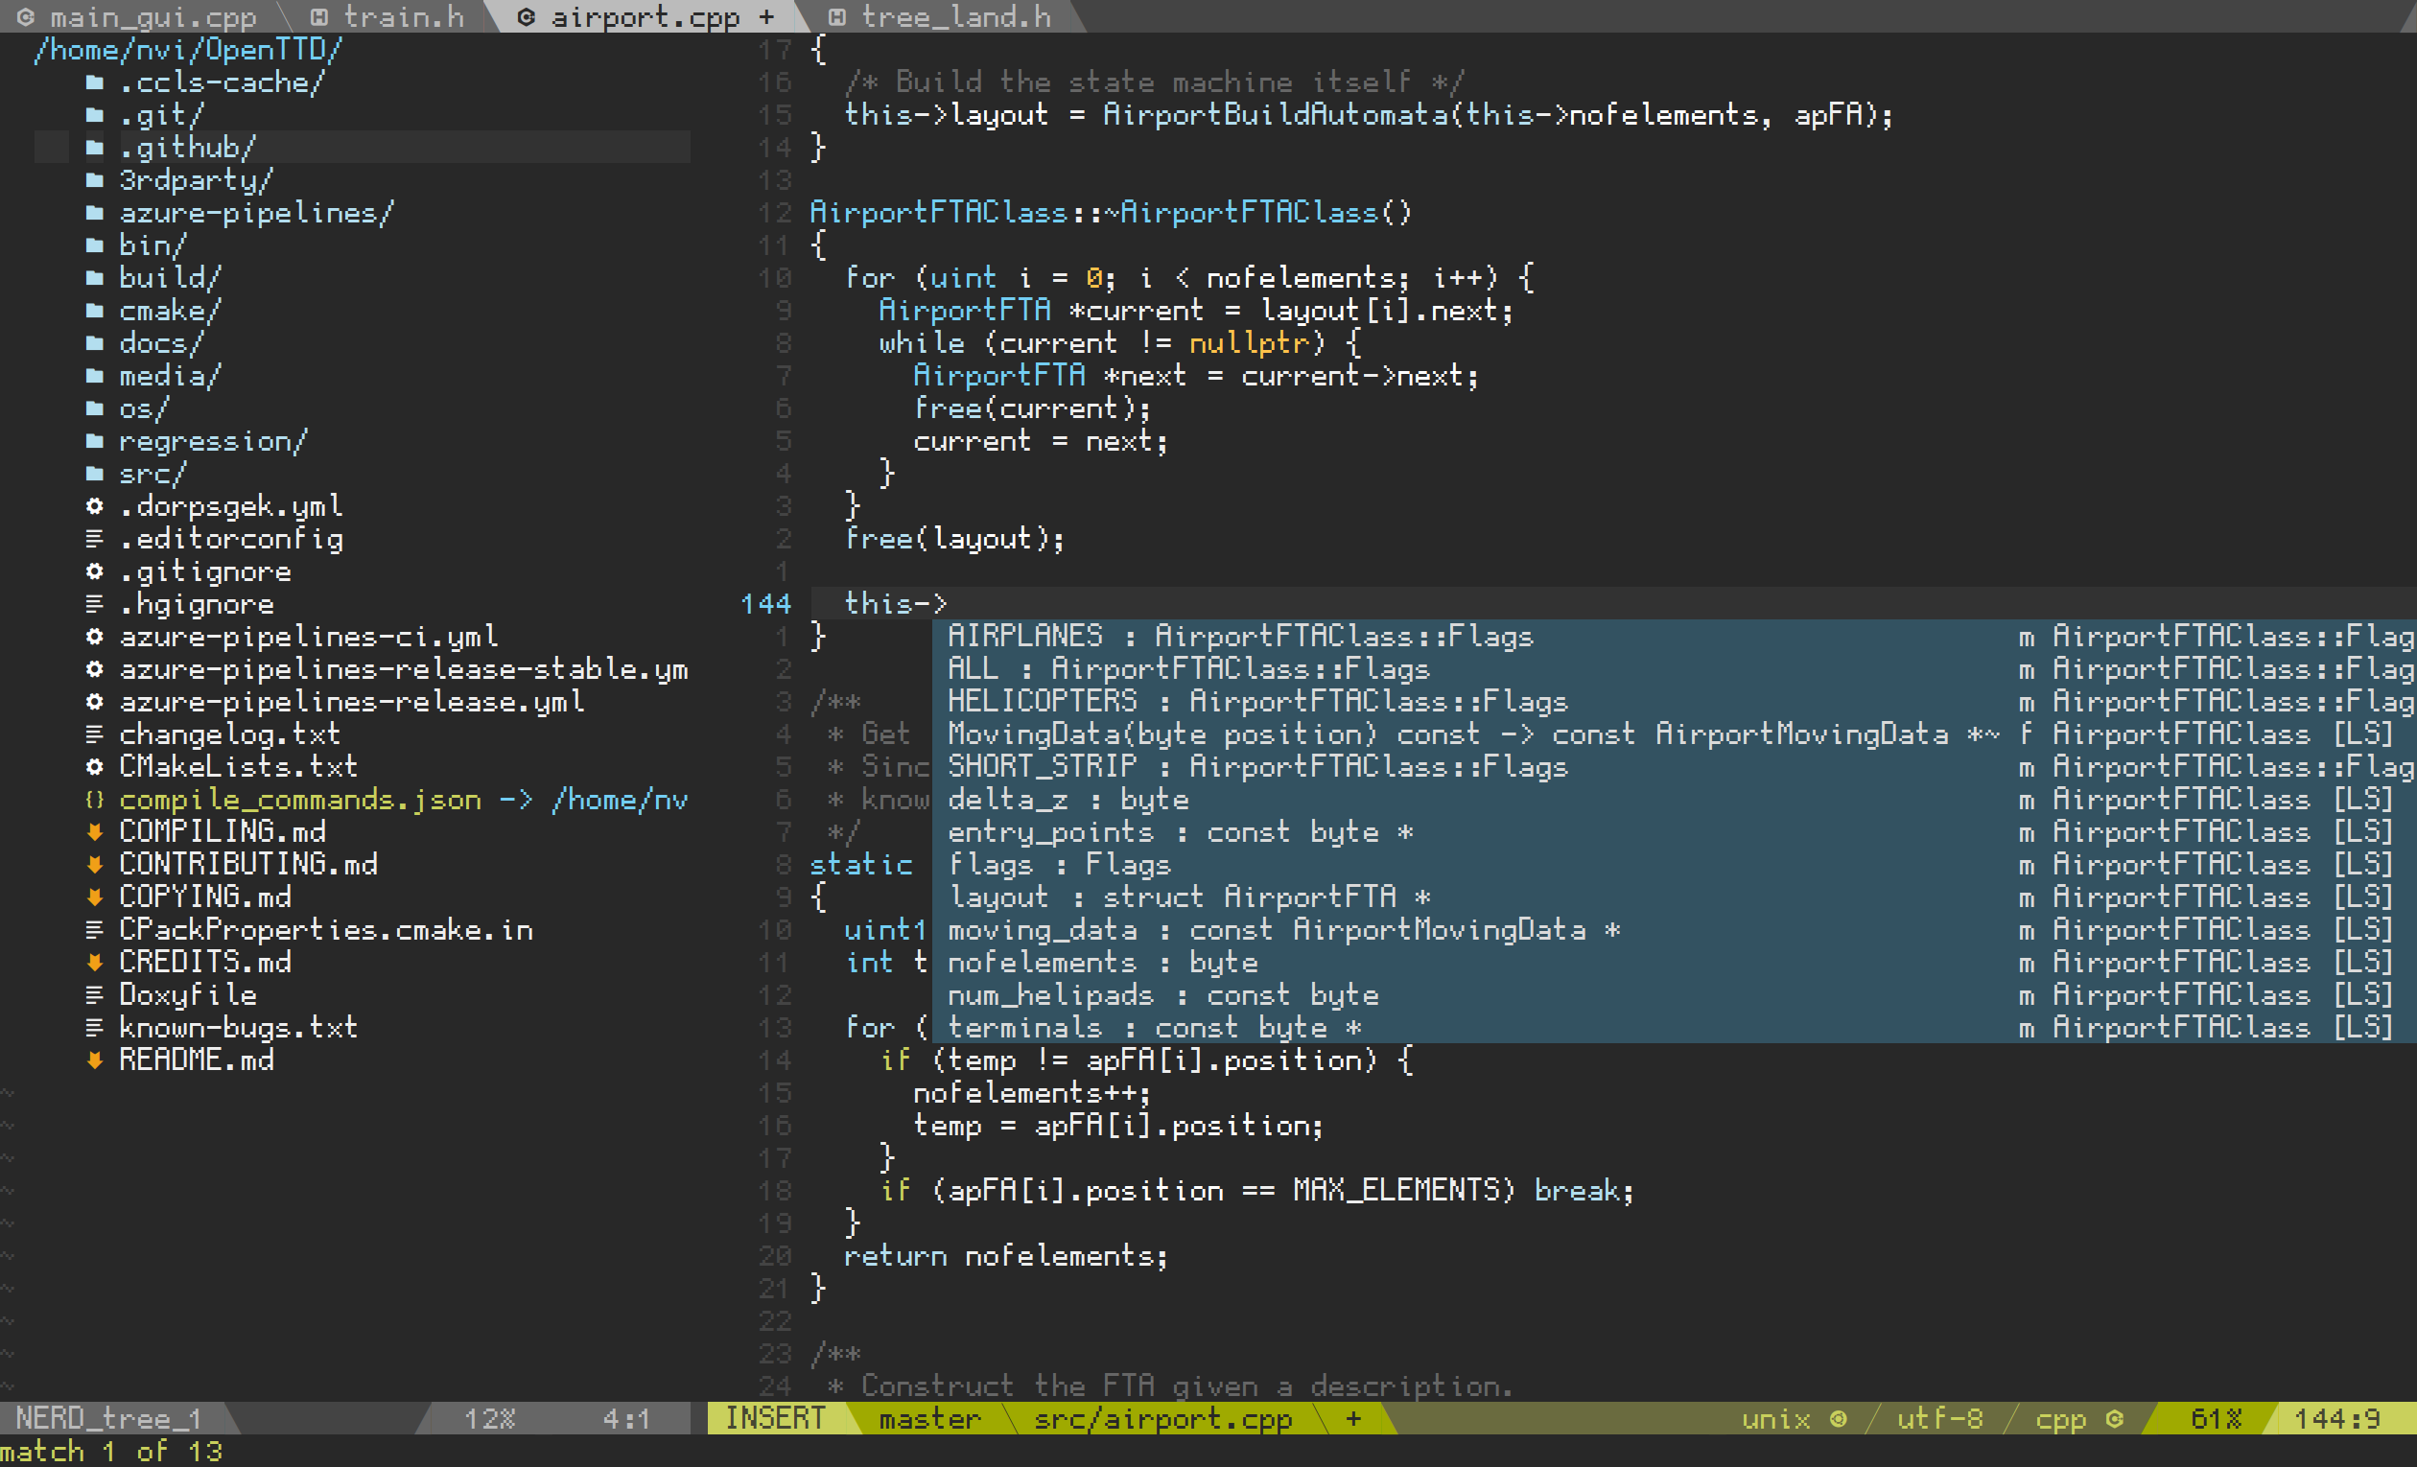
Task: Click the JSON braces icon beside compile_commands.json
Action: coord(94,800)
